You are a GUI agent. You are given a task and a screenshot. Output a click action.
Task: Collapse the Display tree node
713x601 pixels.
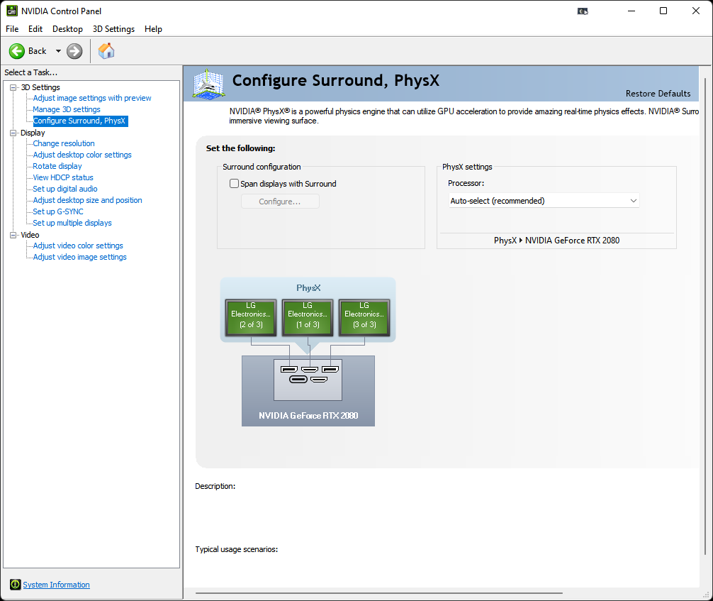click(x=13, y=133)
